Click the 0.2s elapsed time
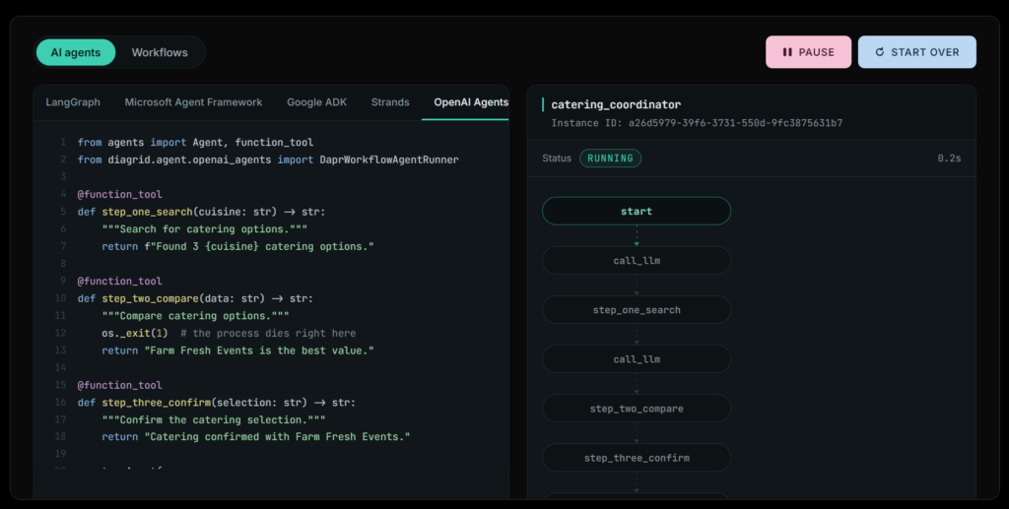 click(949, 159)
